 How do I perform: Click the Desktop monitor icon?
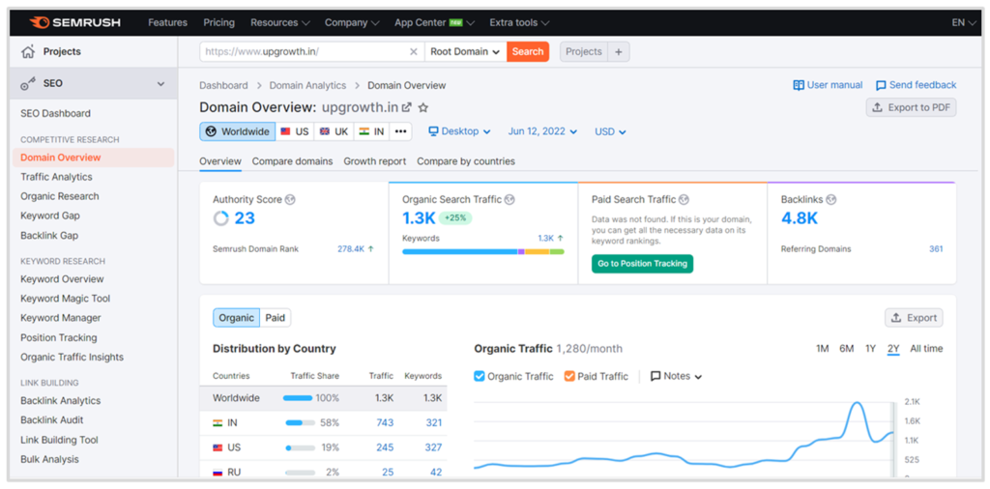433,131
